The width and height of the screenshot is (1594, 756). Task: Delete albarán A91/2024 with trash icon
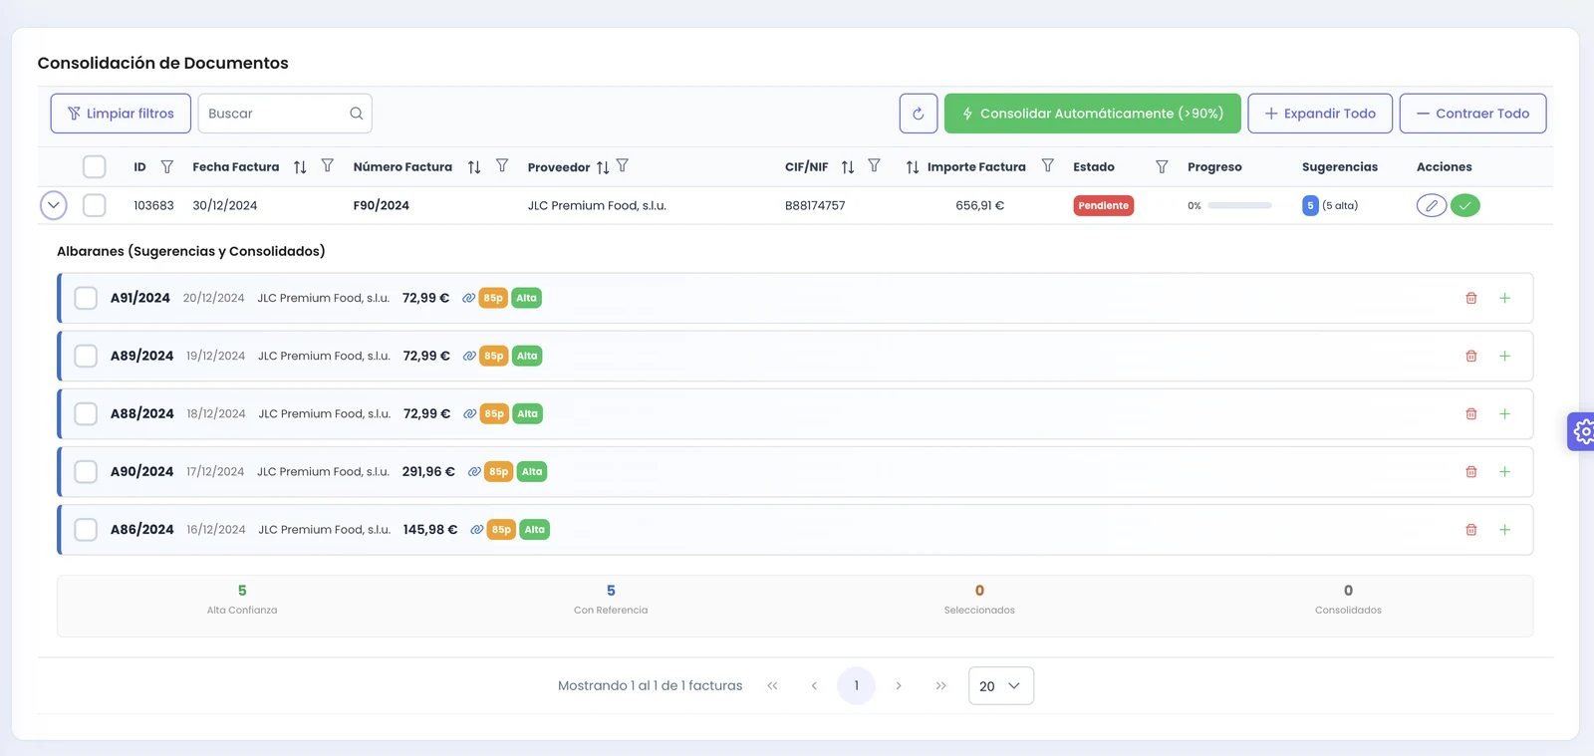pos(1471,298)
